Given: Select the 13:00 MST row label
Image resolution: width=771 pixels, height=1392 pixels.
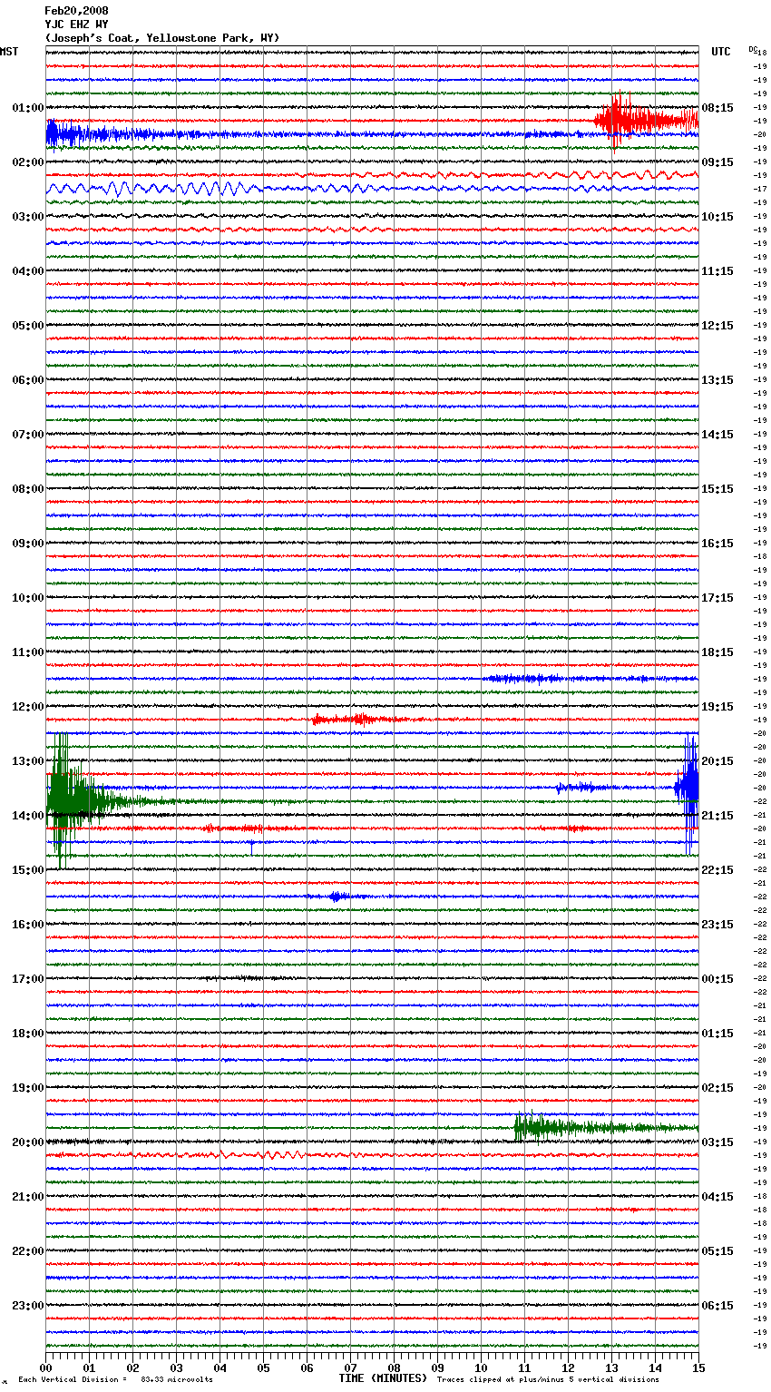Looking at the screenshot, I should 28,761.
